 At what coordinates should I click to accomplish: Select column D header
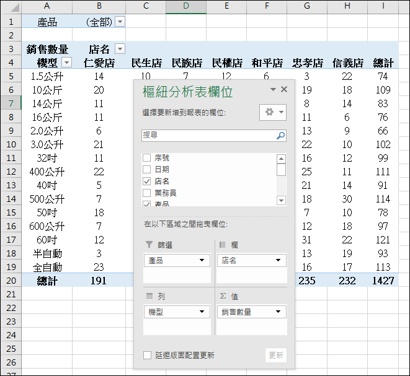click(186, 6)
